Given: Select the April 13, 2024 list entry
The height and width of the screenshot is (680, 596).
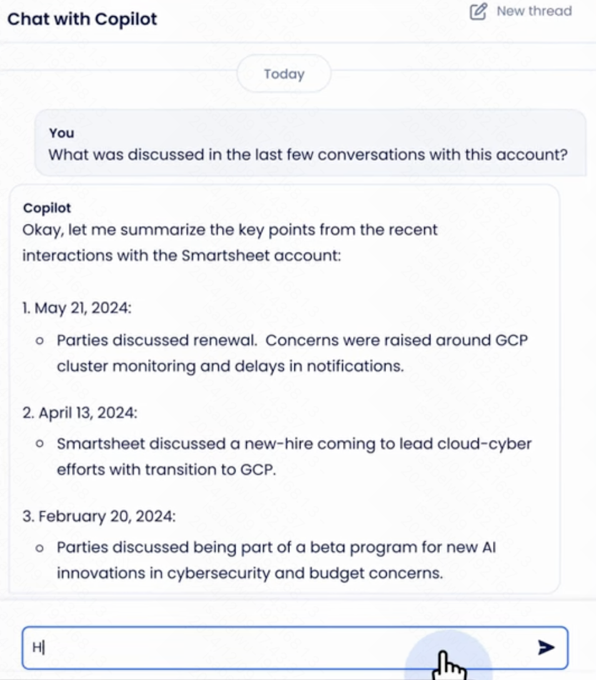Looking at the screenshot, I should coord(80,412).
